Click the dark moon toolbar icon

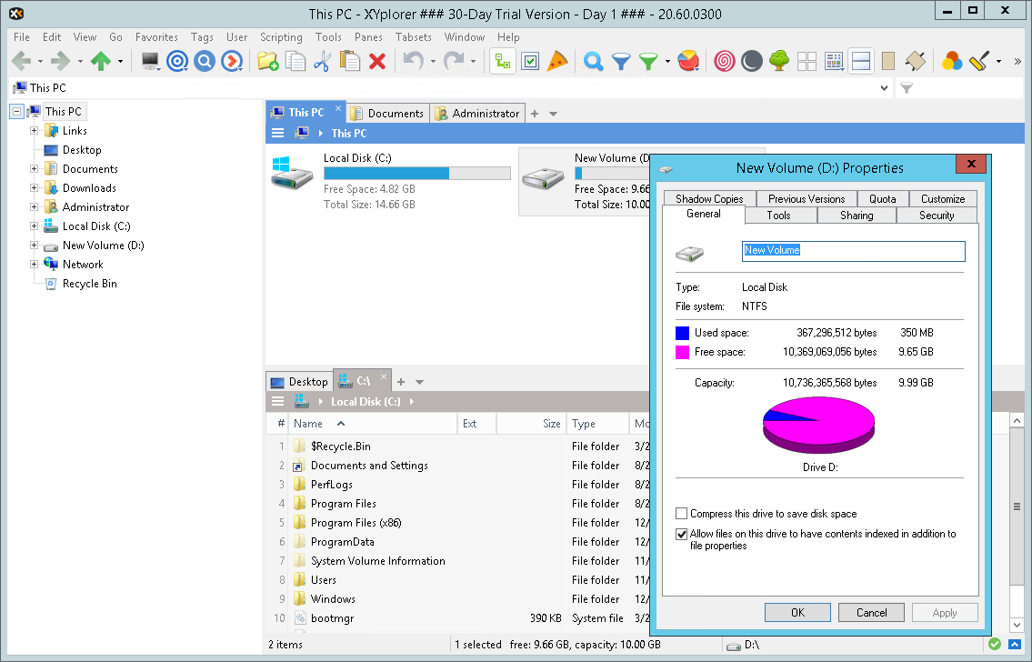coord(752,61)
